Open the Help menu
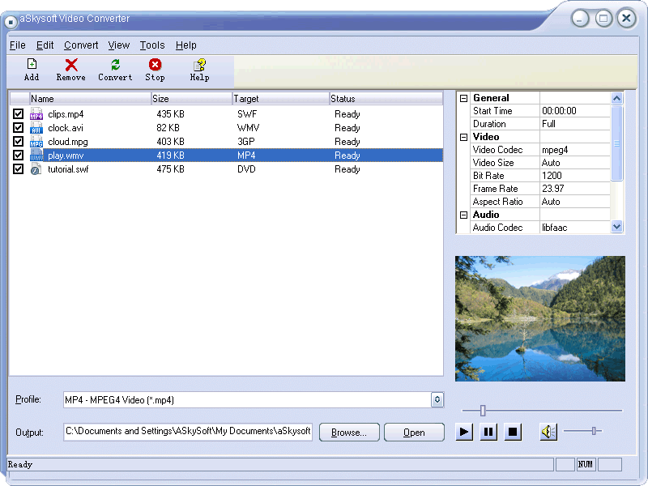The width and height of the screenshot is (648, 486). pyautogui.click(x=186, y=45)
